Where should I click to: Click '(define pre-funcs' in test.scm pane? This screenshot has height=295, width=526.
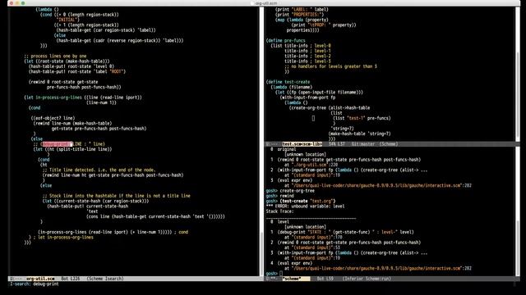coord(286,40)
